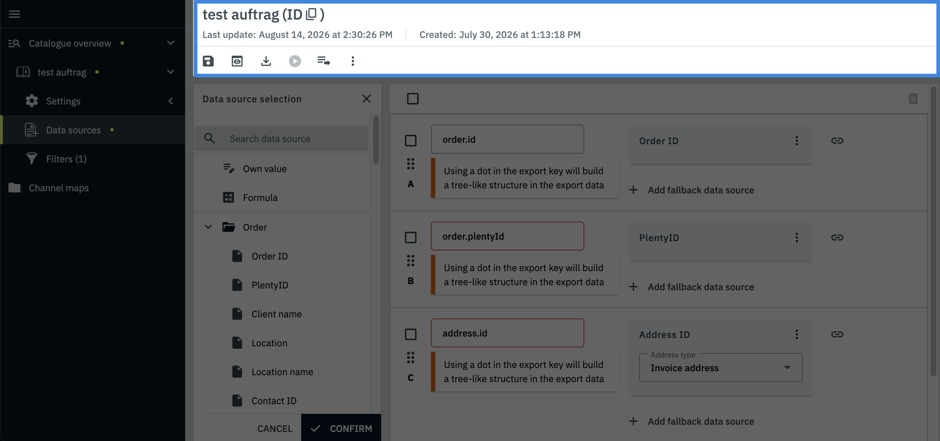Click the save catalogue icon
The width and height of the screenshot is (940, 441).
click(x=208, y=61)
